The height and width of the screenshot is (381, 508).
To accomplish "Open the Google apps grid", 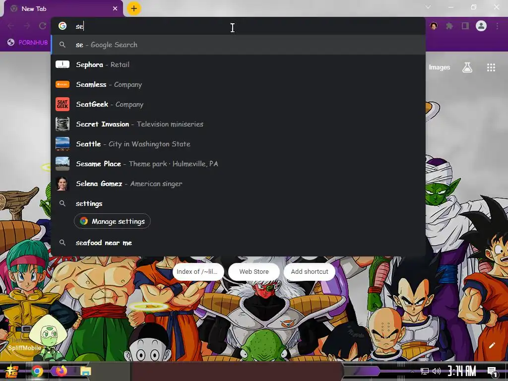I will [491, 67].
